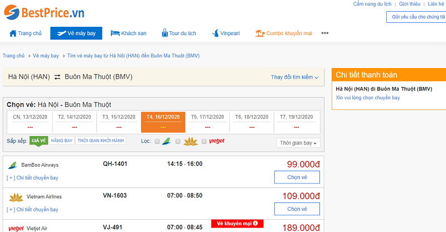The width and height of the screenshot is (446, 232).
Task: Click Xin vui lòng chọn chuyến bay text
Action: pyautogui.click(x=368, y=98)
